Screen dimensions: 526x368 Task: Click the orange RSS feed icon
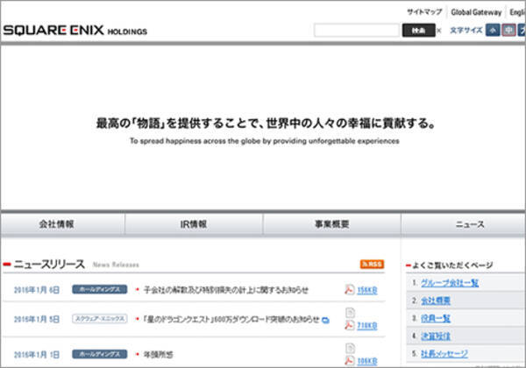[x=372, y=264]
